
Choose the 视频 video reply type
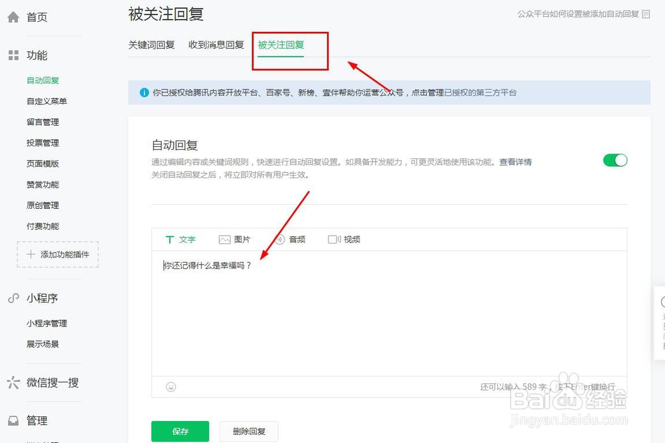345,239
